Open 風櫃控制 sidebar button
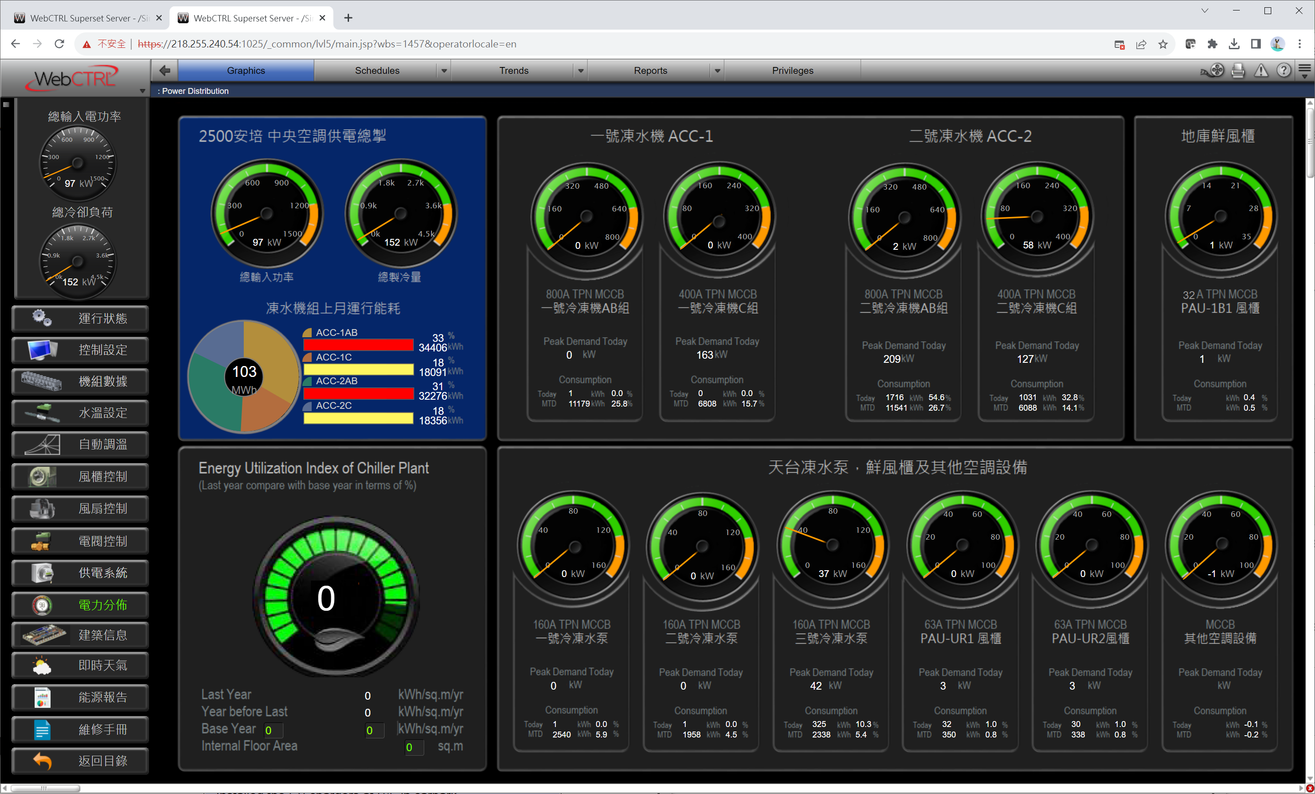The image size is (1315, 794). click(80, 476)
